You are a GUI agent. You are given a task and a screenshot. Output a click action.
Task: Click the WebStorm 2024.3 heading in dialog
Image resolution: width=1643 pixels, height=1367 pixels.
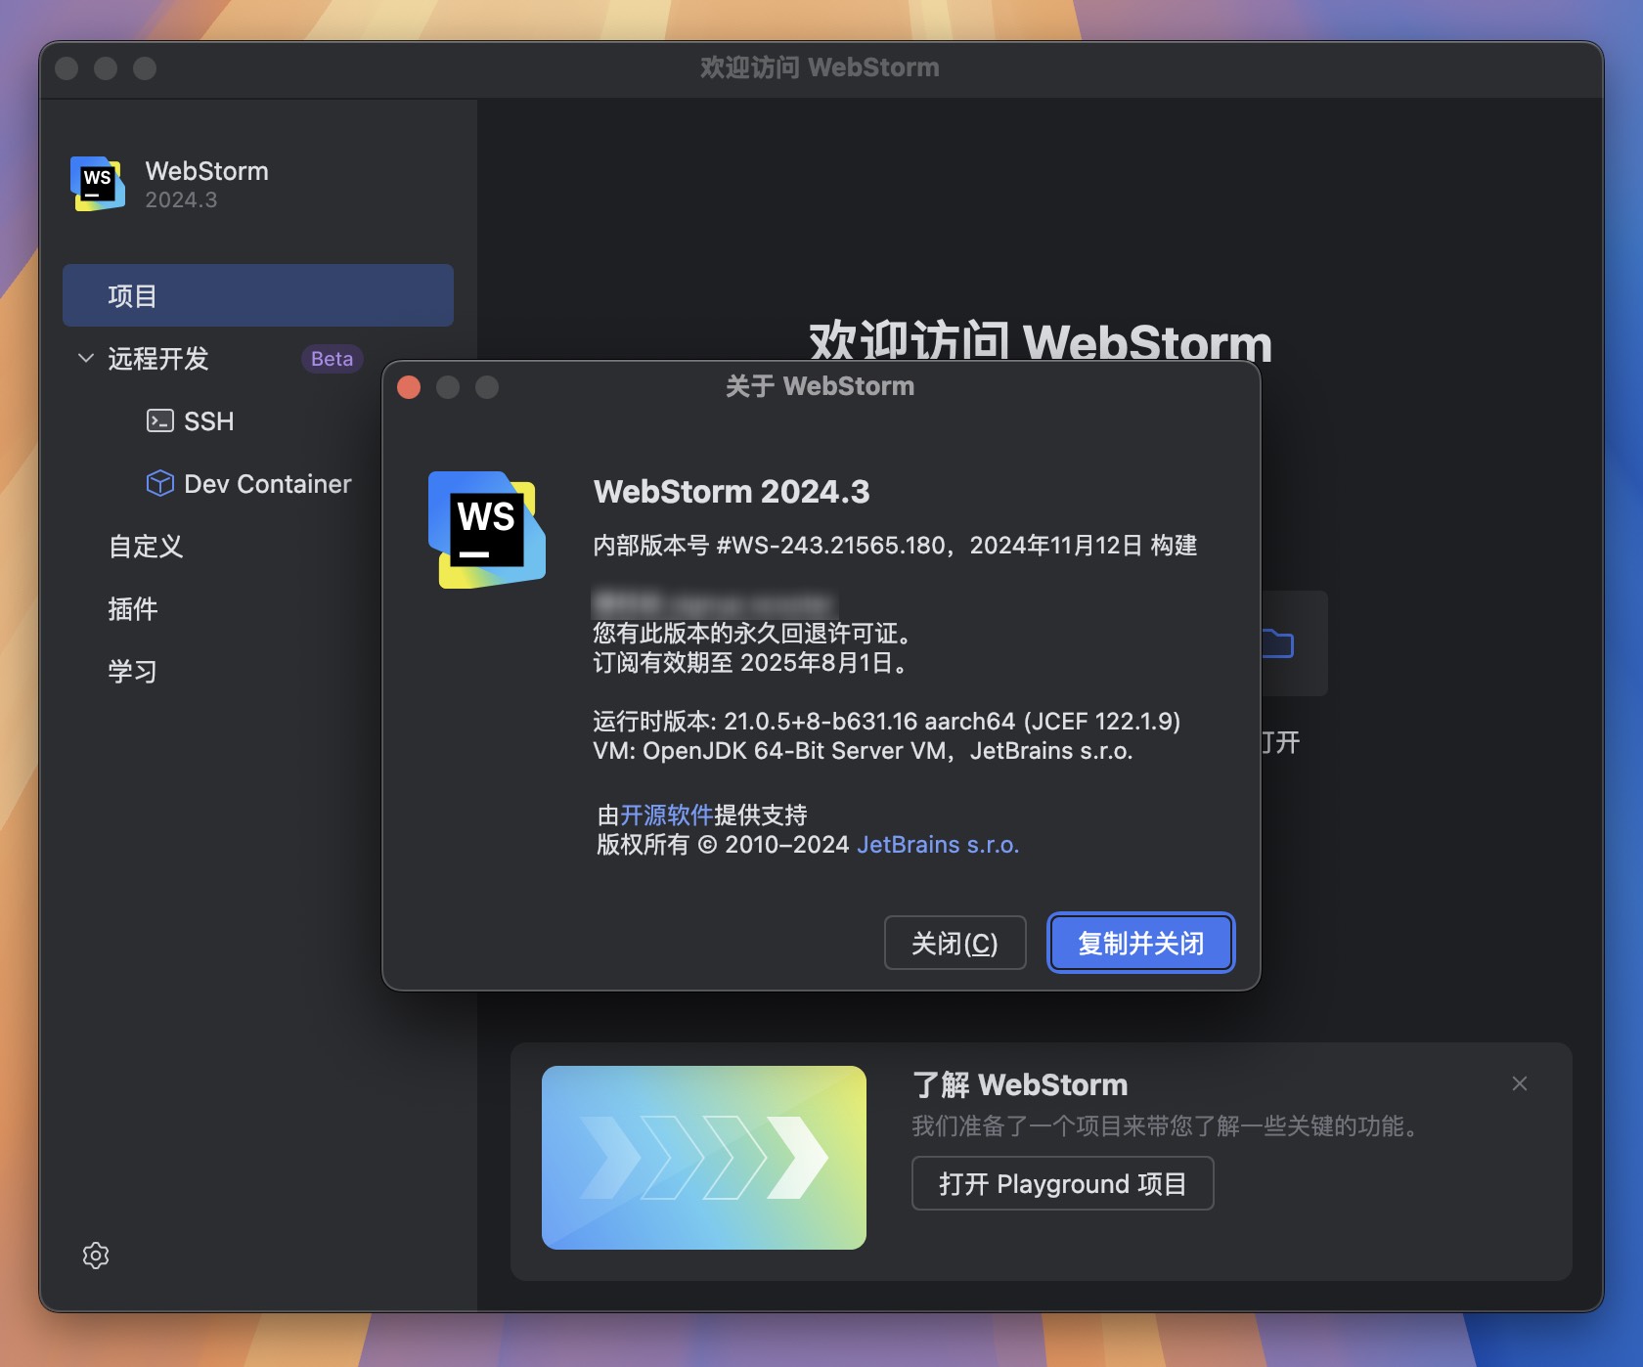[732, 492]
